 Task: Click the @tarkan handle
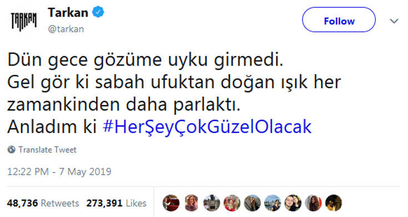click(x=66, y=29)
